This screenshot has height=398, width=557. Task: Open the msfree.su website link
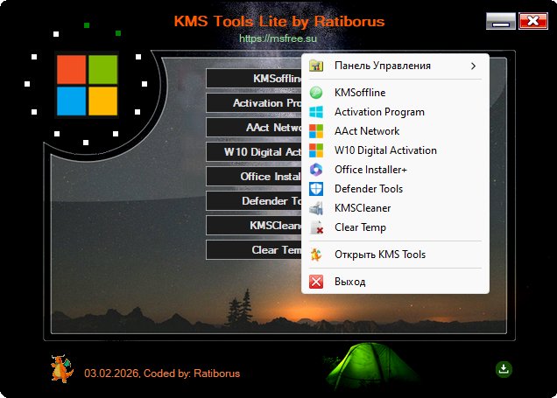coord(278,38)
